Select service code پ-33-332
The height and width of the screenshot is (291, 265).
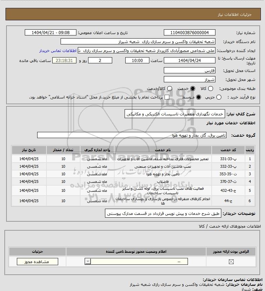coord(228,166)
